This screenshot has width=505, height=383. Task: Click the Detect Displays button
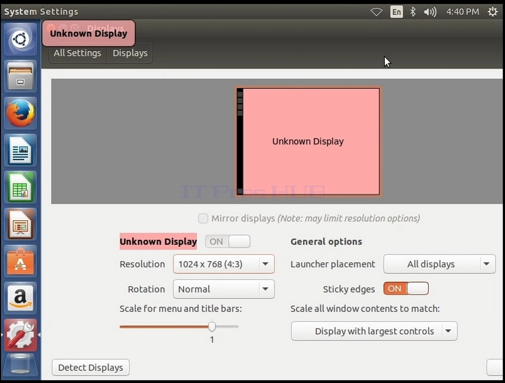[x=90, y=367]
